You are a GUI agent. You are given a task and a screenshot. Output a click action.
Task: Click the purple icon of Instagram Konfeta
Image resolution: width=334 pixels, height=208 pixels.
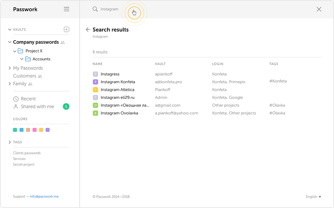tap(95, 82)
